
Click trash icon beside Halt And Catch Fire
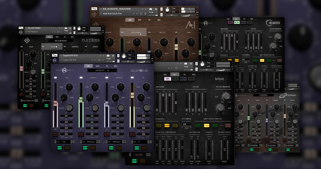pyautogui.click(x=145, y=13)
